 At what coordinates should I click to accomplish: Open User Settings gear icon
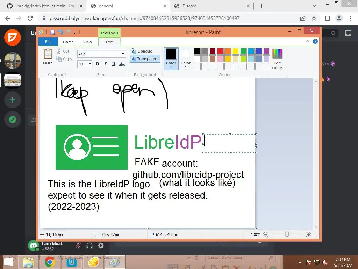(101, 246)
